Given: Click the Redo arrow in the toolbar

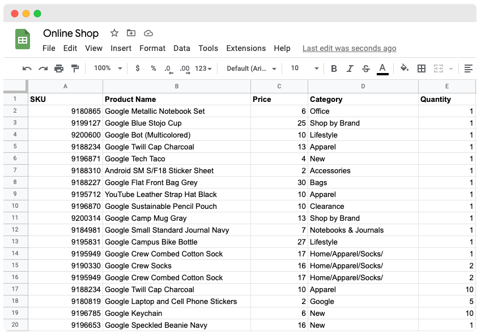Looking at the screenshot, I should coord(43,68).
